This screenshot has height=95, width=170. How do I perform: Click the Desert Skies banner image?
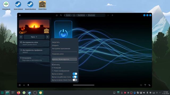tap(34, 27)
